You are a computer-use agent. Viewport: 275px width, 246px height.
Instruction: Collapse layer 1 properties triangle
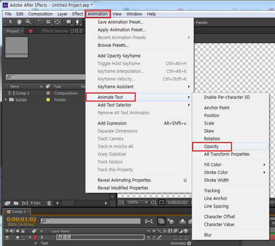[x=30, y=237]
